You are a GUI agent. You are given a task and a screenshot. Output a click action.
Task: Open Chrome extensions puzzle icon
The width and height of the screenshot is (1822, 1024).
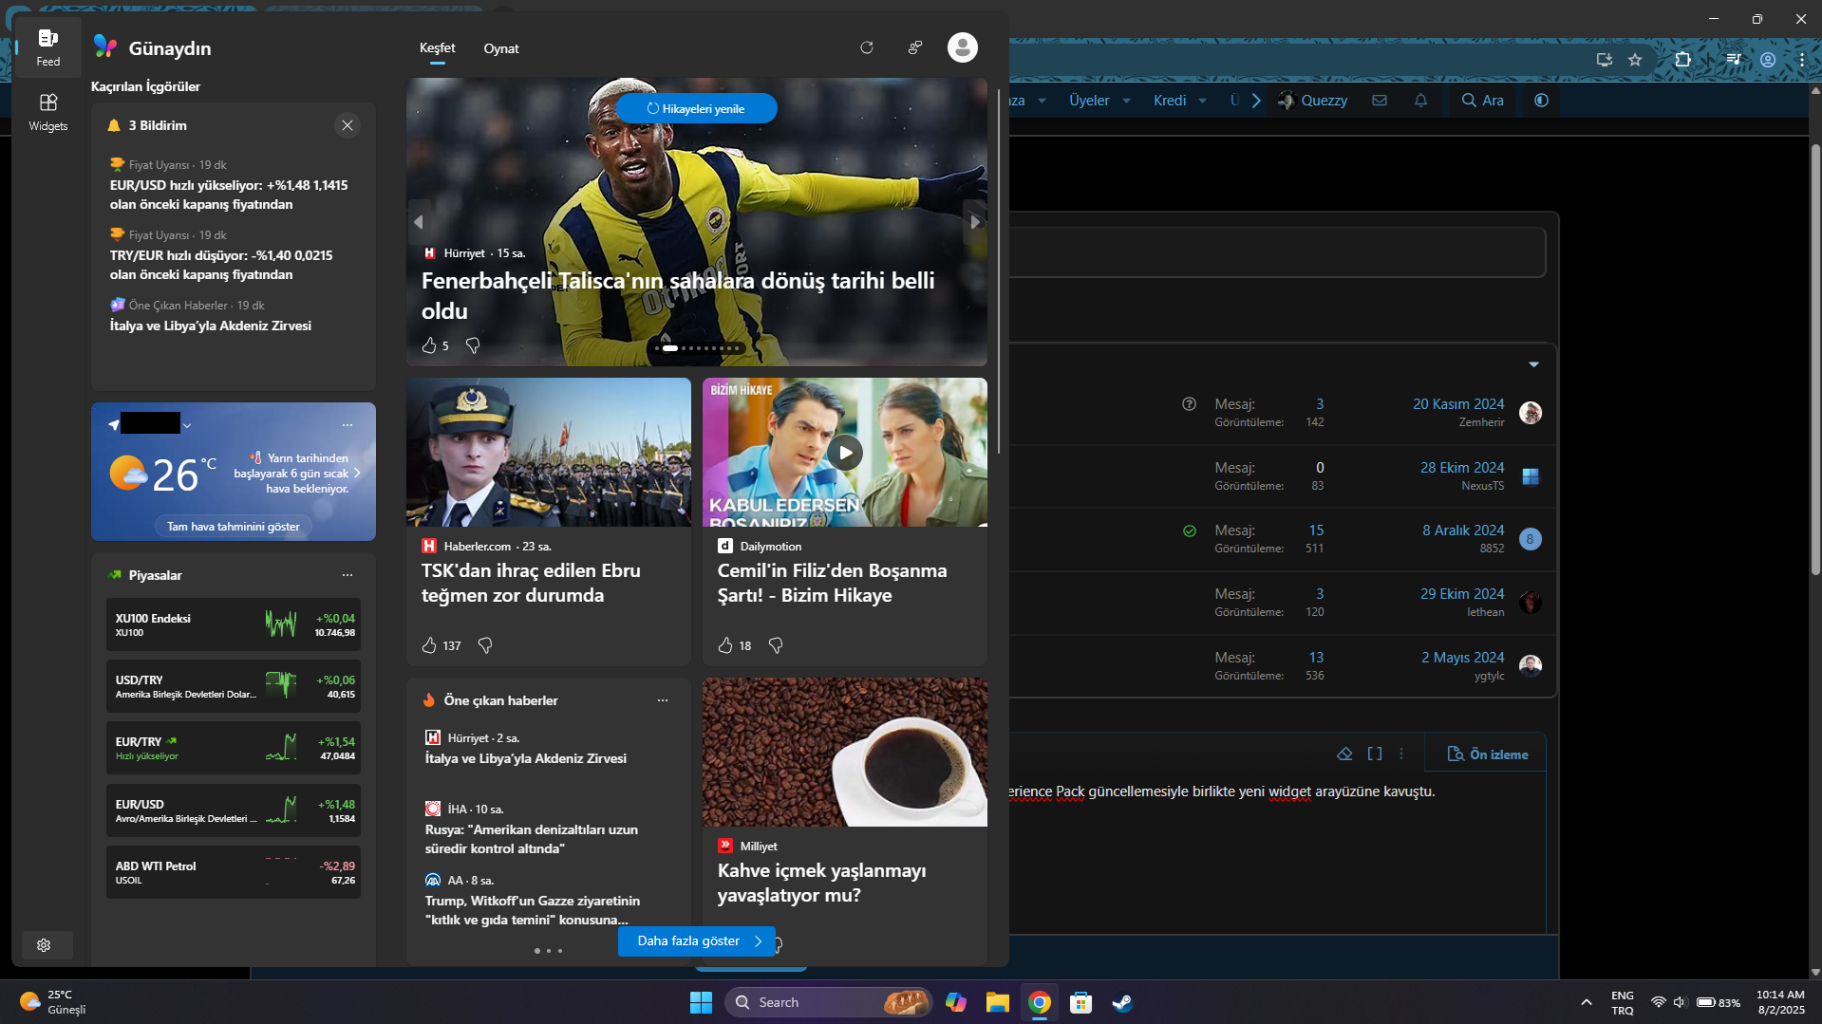[1683, 59]
